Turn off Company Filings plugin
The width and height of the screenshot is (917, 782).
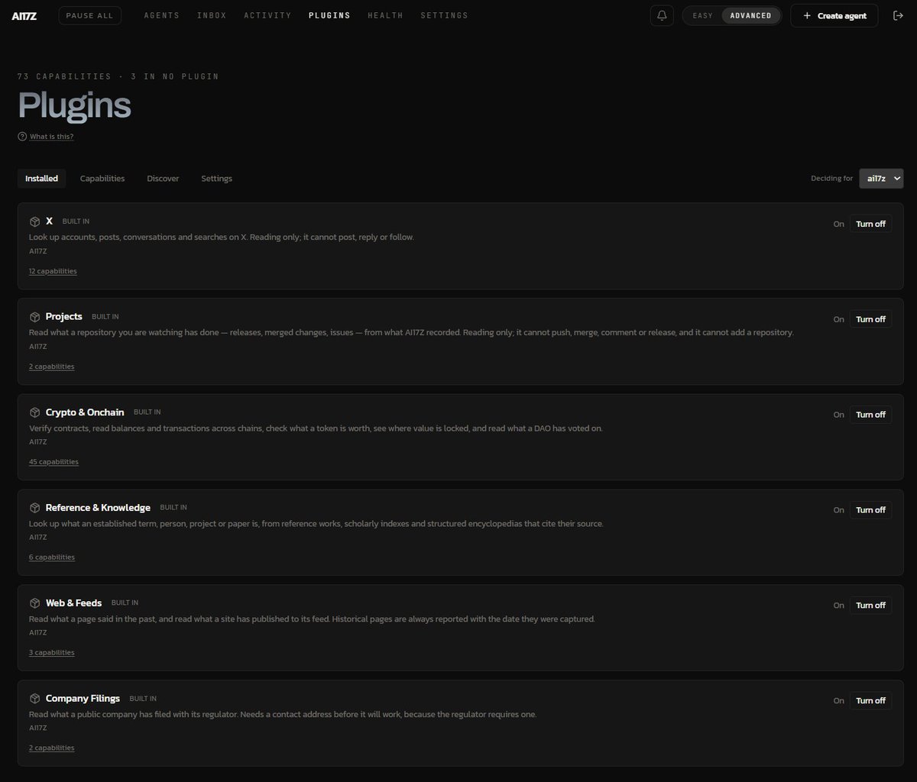[870, 701]
